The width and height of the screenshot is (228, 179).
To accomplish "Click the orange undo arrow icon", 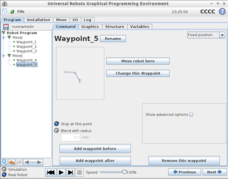I will point(12,162).
